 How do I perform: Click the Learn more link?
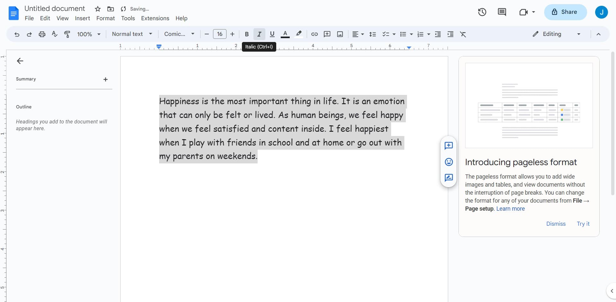pyautogui.click(x=510, y=209)
